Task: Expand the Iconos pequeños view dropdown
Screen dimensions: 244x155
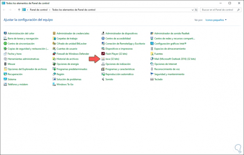Action: [x=216, y=20]
